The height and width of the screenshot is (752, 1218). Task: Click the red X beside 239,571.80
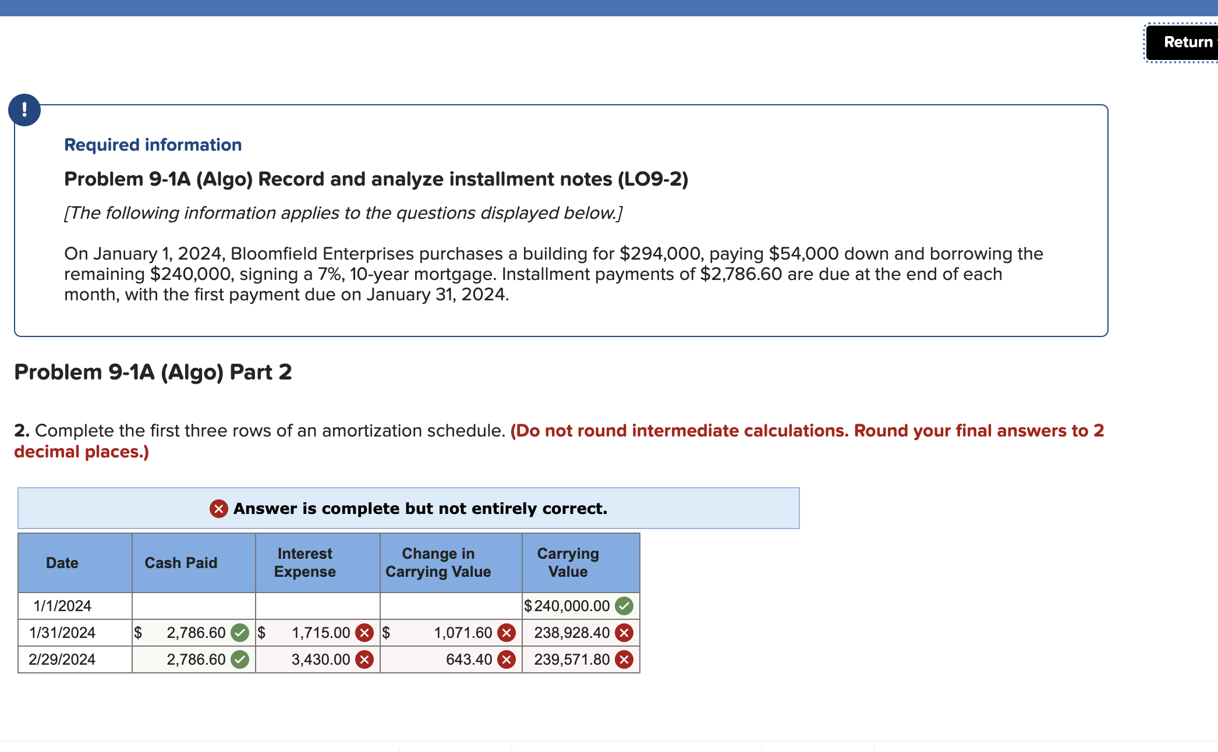click(623, 659)
